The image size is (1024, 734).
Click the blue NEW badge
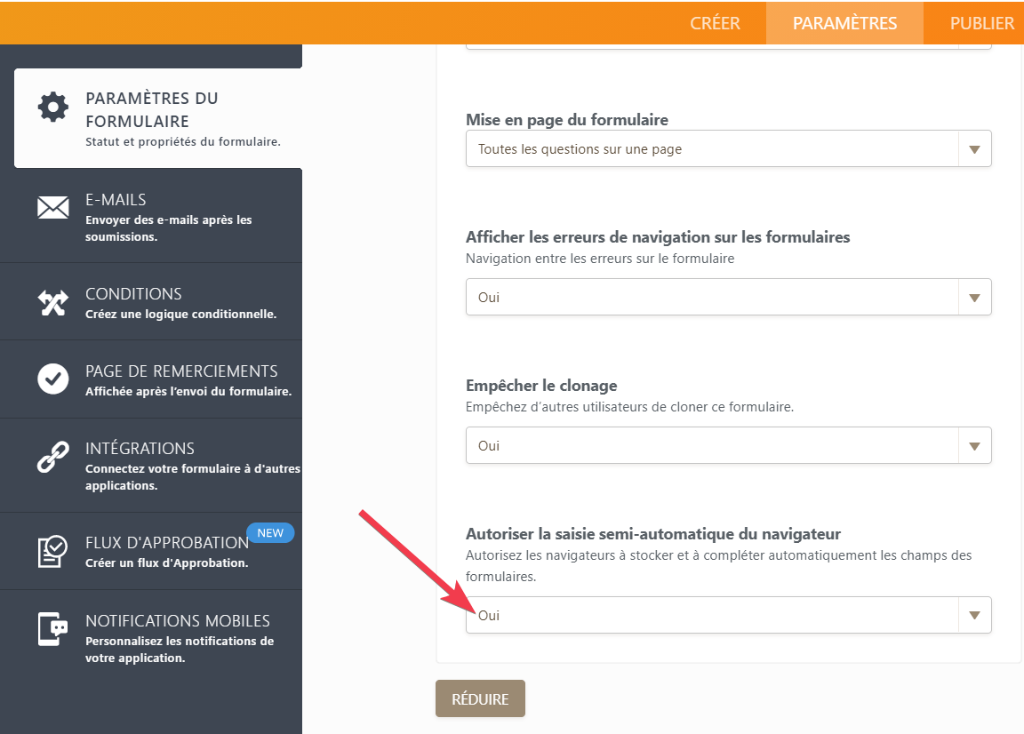pyautogui.click(x=270, y=533)
